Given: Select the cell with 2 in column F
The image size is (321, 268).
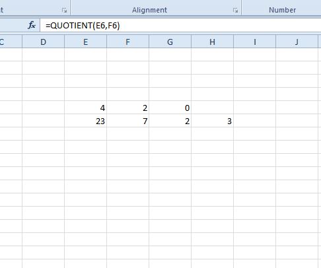Looking at the screenshot, I should coord(128,108).
